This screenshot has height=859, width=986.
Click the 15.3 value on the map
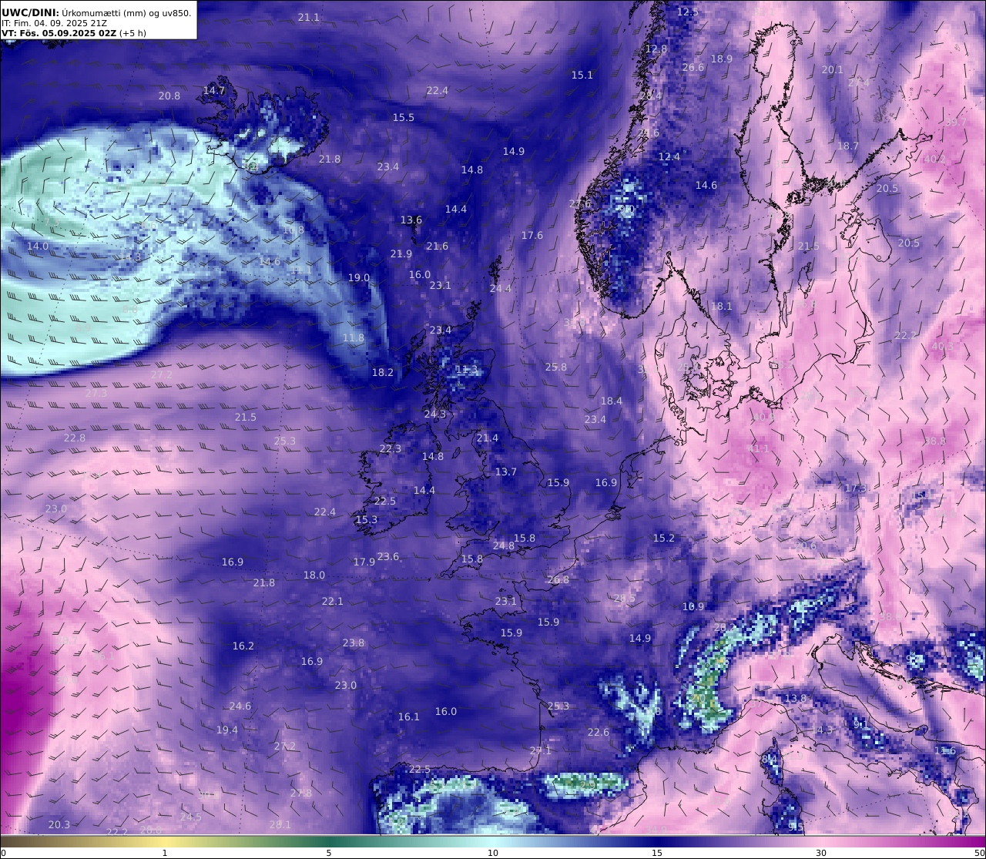click(x=367, y=519)
